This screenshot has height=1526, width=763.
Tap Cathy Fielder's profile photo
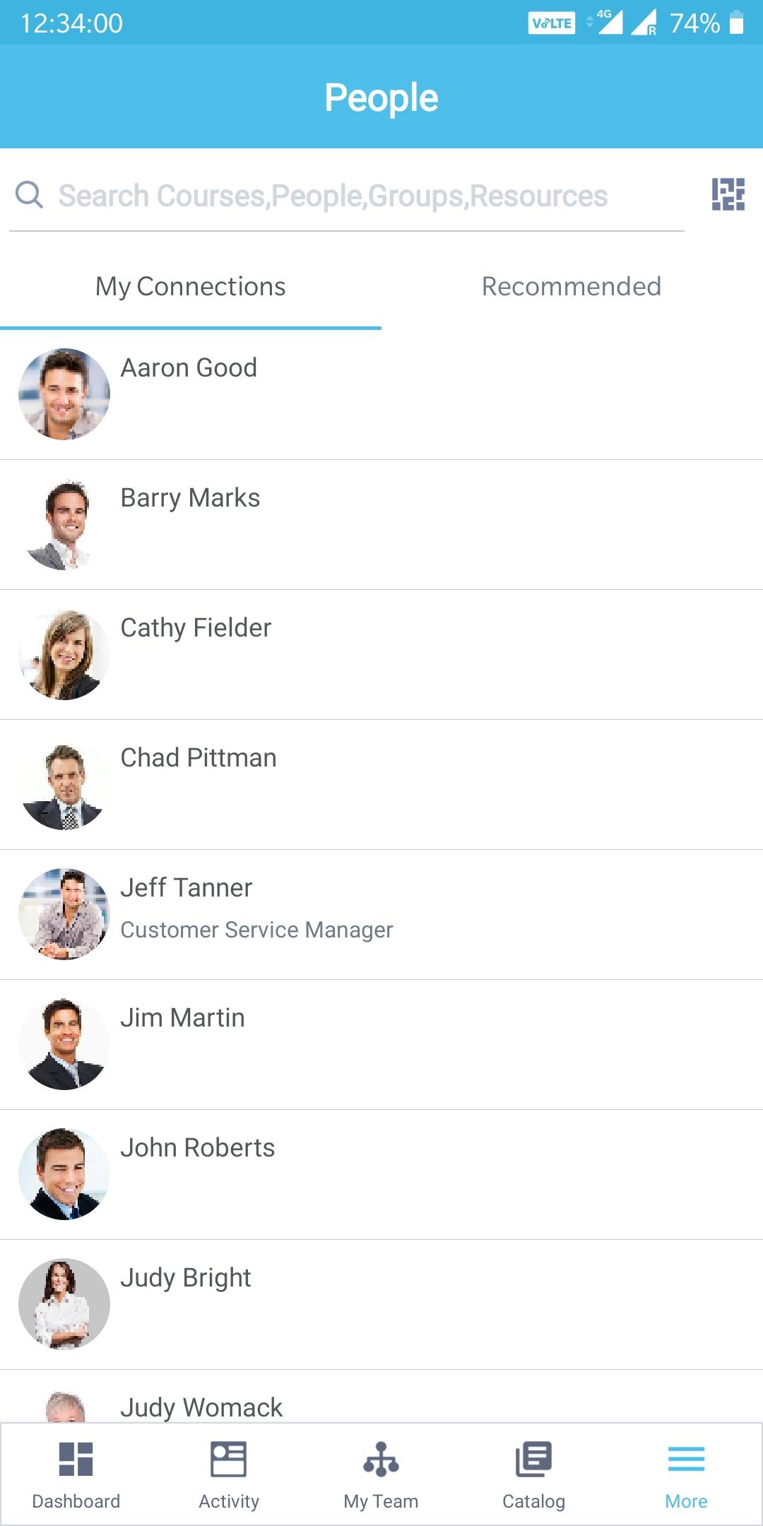[64, 655]
